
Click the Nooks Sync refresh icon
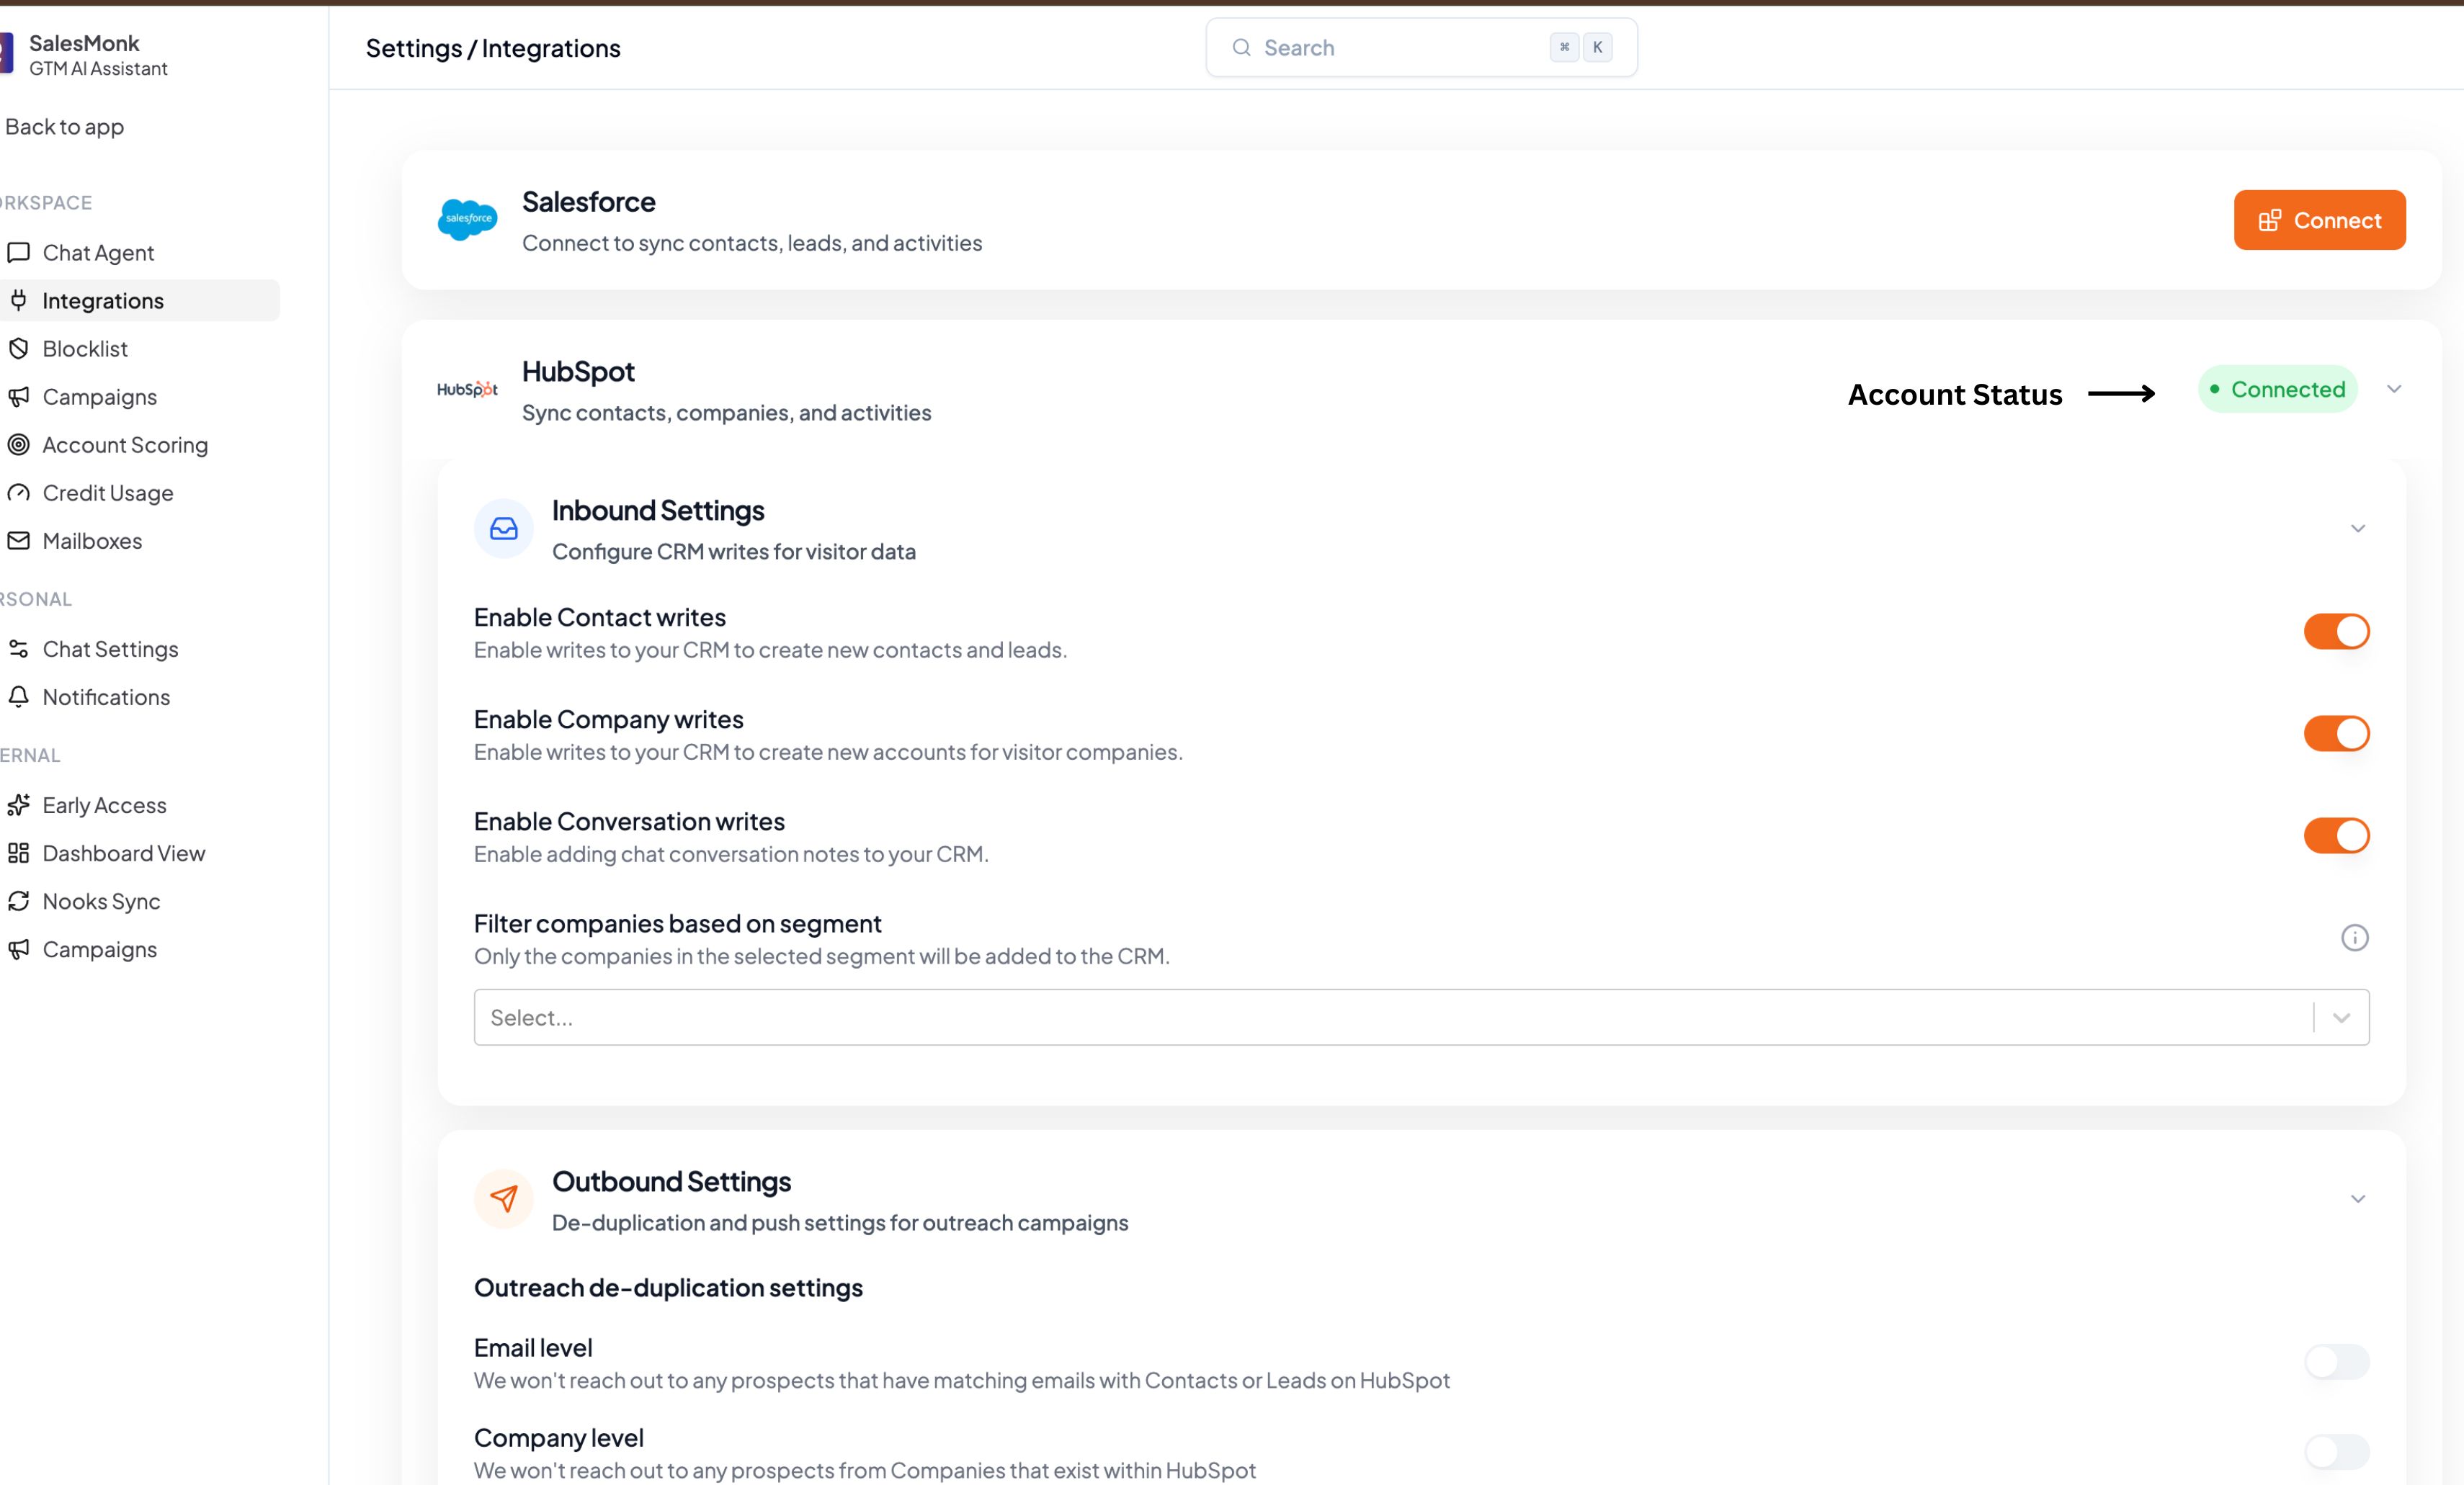[x=19, y=902]
